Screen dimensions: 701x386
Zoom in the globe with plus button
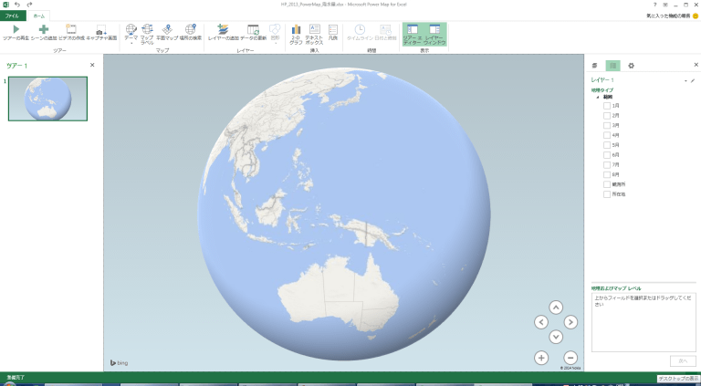541,358
